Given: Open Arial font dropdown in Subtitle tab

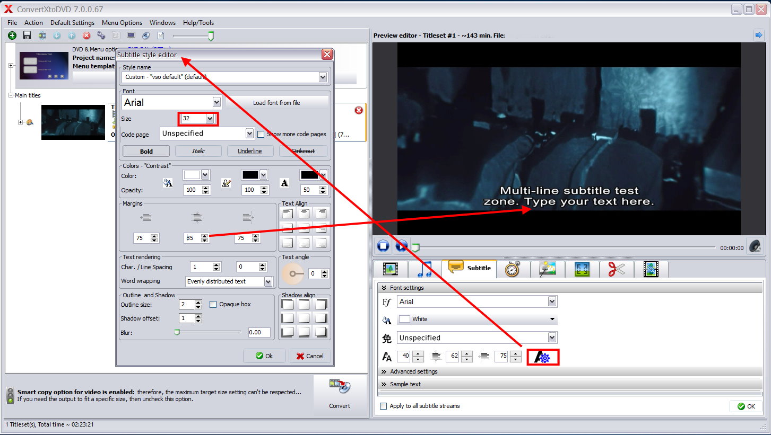Looking at the screenshot, I should 552,301.
